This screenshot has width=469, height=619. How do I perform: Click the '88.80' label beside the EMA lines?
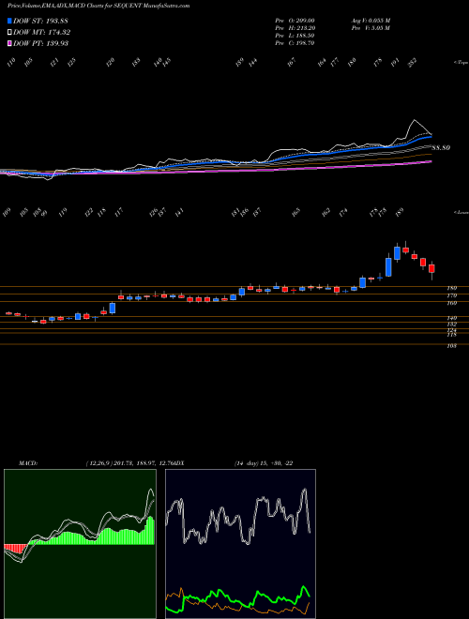click(x=441, y=147)
